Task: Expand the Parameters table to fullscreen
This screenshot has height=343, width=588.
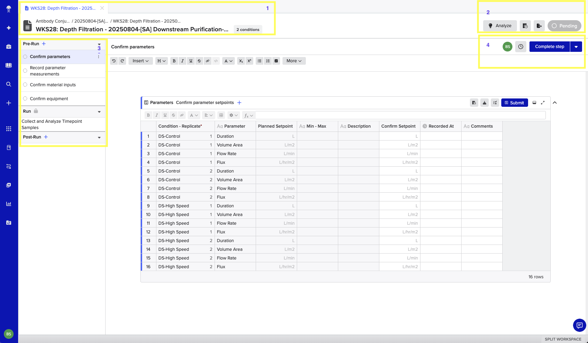Action: coord(543,103)
